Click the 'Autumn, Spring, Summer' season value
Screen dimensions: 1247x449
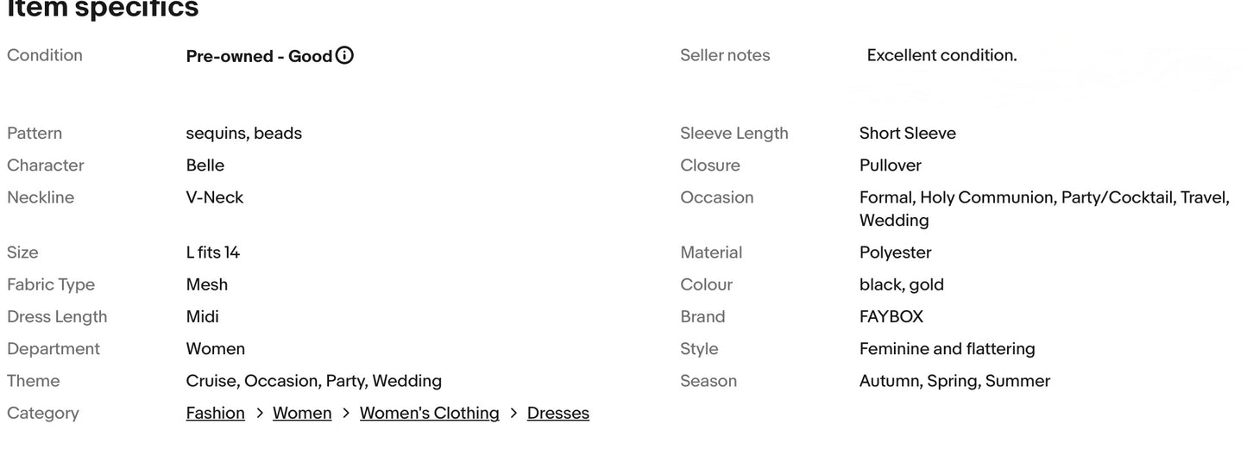(954, 382)
